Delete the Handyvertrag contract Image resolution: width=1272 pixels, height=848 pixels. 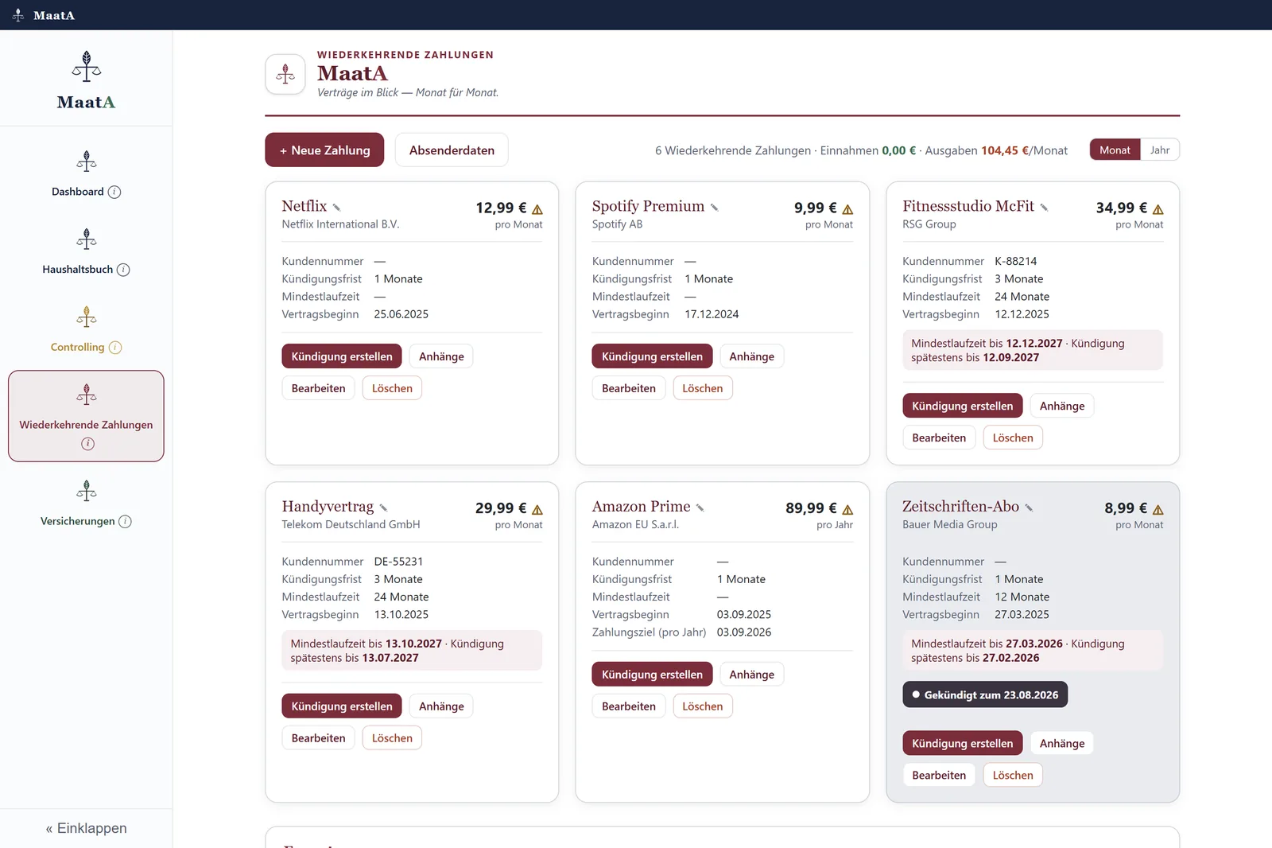[392, 738]
